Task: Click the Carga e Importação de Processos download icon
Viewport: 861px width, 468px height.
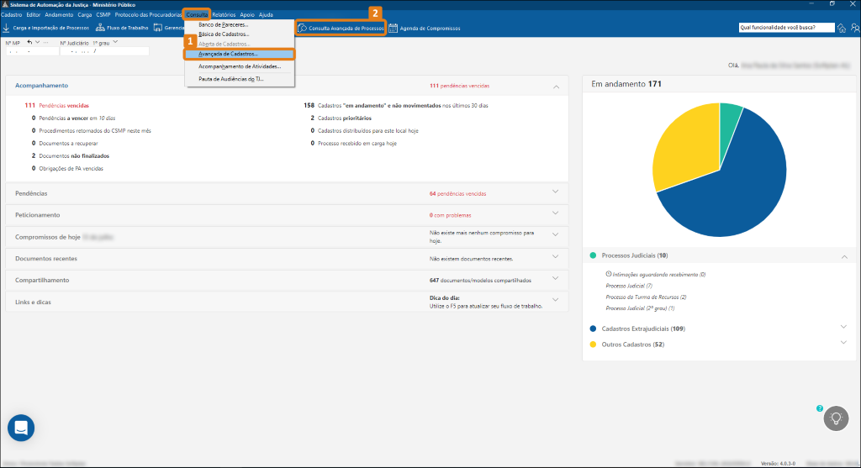Action: pyautogui.click(x=6, y=28)
